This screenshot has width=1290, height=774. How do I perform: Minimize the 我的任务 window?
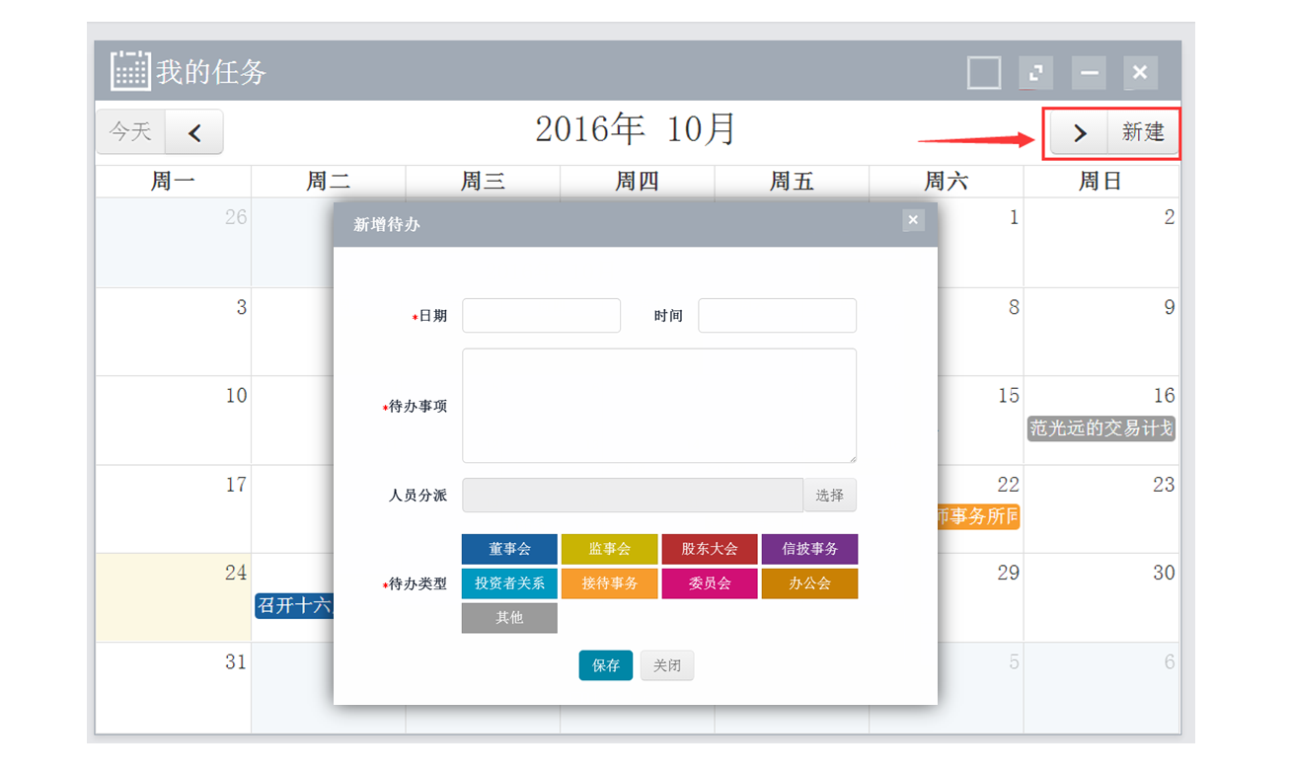click(1089, 72)
